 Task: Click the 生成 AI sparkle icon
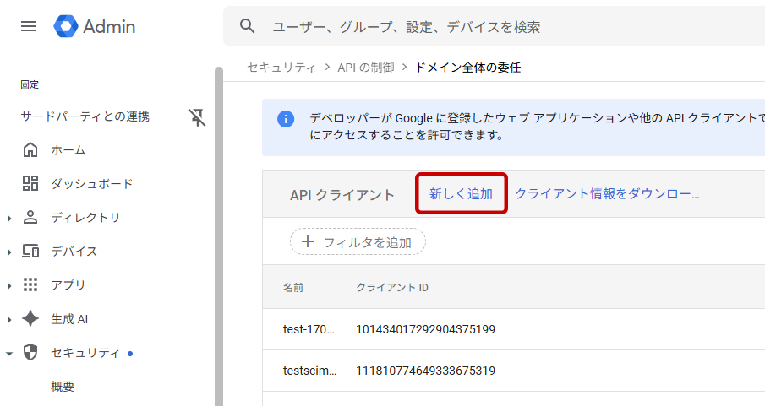(x=30, y=319)
